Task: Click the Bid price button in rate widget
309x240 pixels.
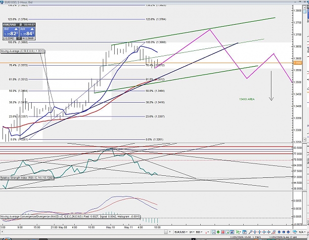Action: pyautogui.click(x=11, y=32)
